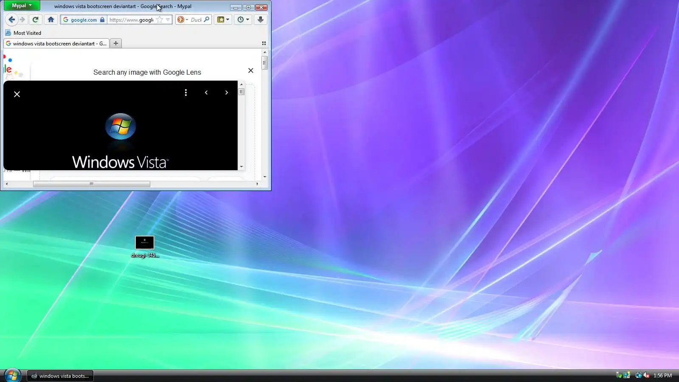Open the Mypal home page
Image resolution: width=679 pixels, height=382 pixels.
[x=51, y=20]
